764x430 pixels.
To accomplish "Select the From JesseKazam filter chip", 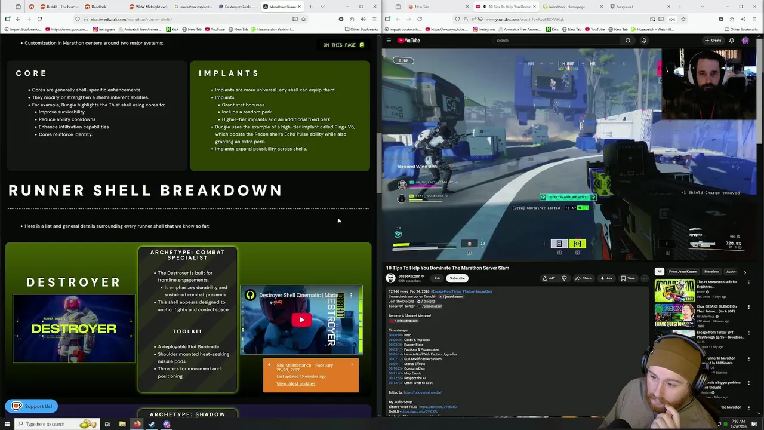I will (683, 272).
